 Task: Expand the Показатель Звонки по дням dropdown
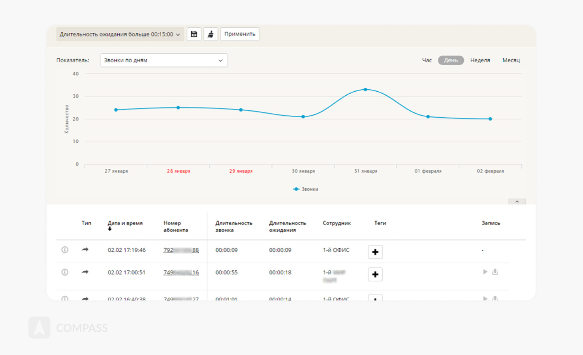(x=164, y=60)
